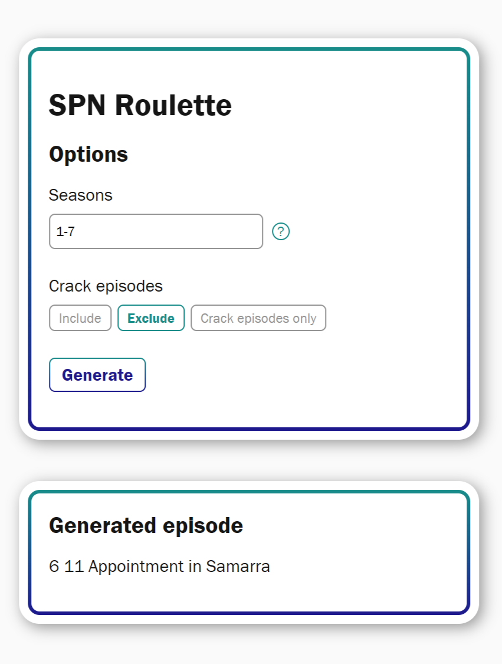The image size is (502, 664).
Task: Choose the Exclude crack episodes option
Action: [x=151, y=318]
